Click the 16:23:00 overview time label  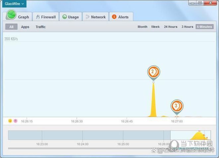pos(42,144)
